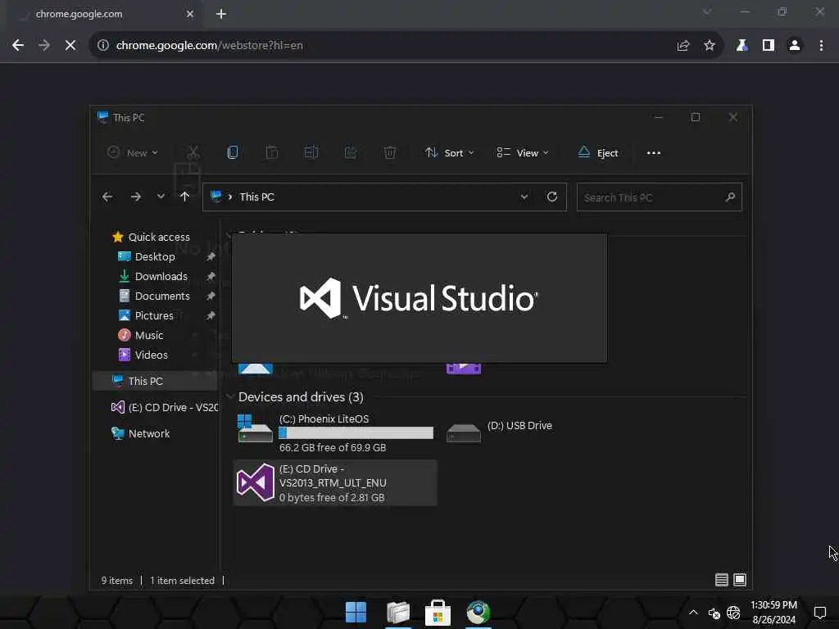The width and height of the screenshot is (839, 629).
Task: Select the (E:) CD Drive VS2013_RTM_ULT_ENU
Action: click(x=335, y=483)
